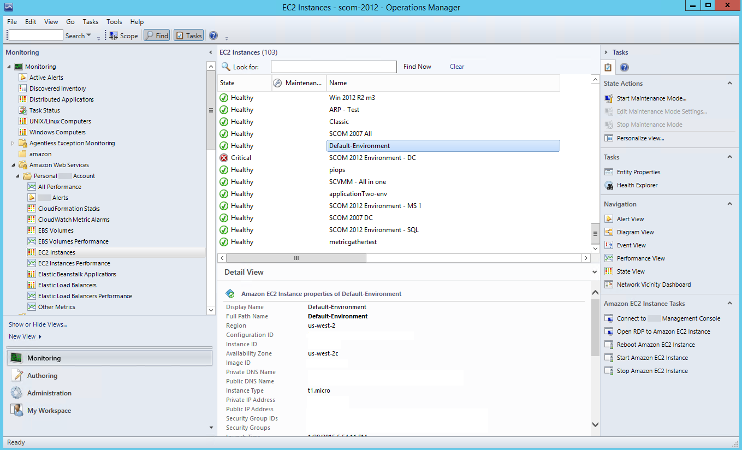
Task: Toggle the Tasks pane button in the toolbar
Action: tap(188, 35)
